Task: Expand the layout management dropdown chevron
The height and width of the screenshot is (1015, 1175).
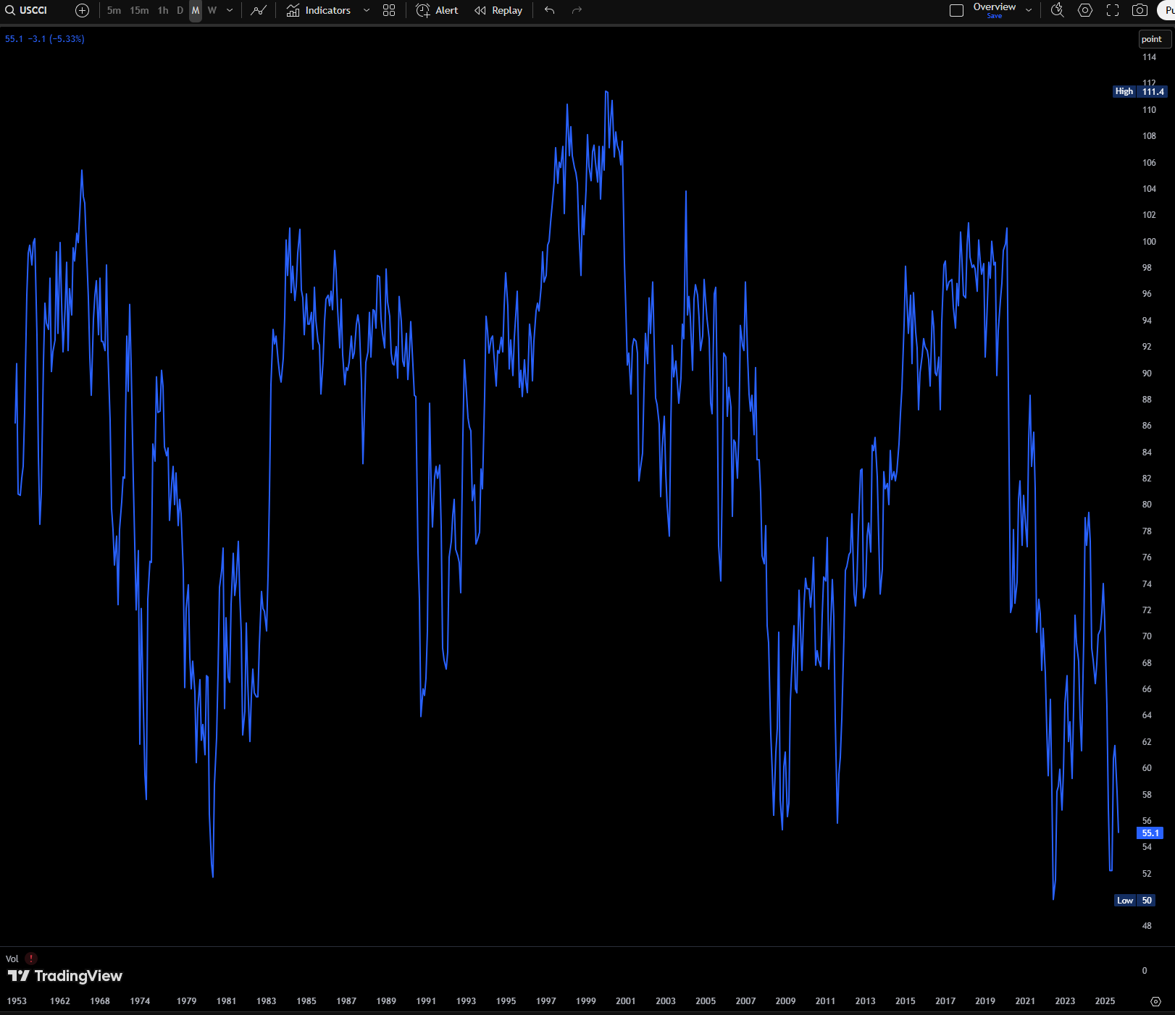Action: [1029, 10]
